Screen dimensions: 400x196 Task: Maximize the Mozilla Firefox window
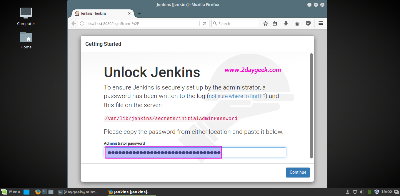(316, 5)
